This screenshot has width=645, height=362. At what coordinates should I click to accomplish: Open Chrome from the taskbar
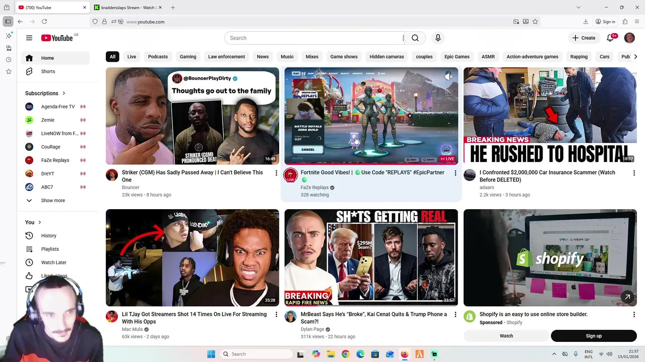[345, 354]
